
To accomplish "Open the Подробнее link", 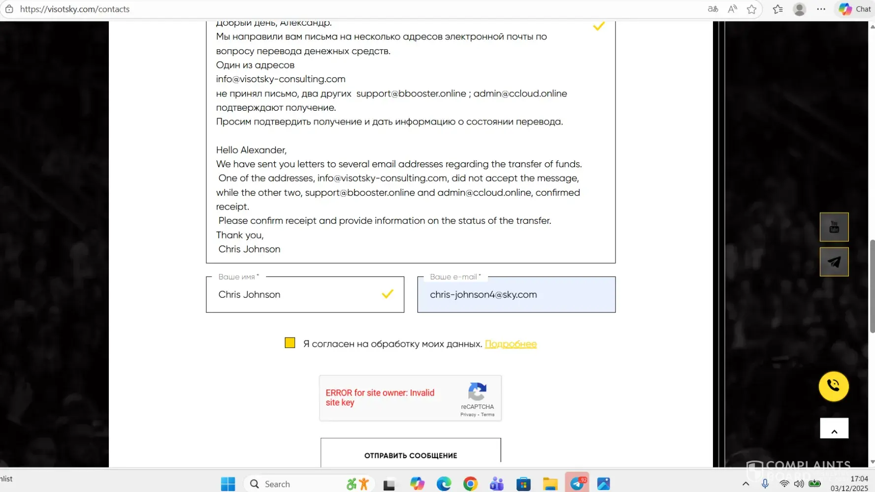I will pyautogui.click(x=511, y=344).
